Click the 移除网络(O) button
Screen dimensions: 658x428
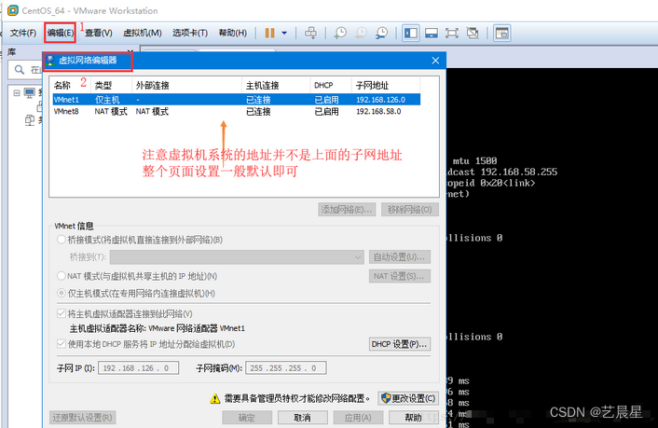click(x=410, y=210)
